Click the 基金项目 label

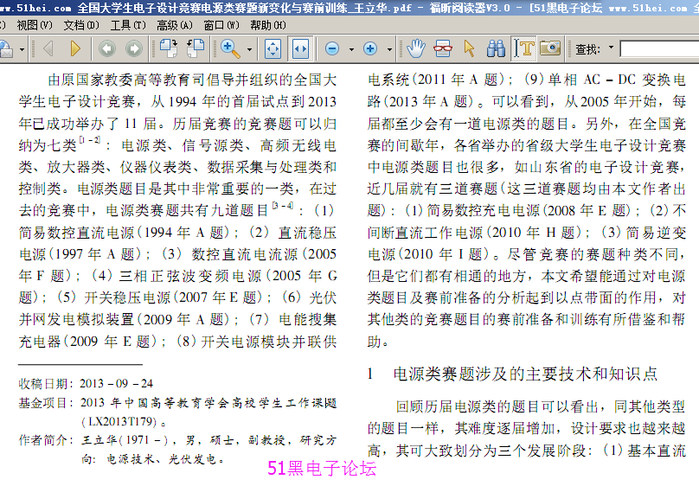click(45, 403)
